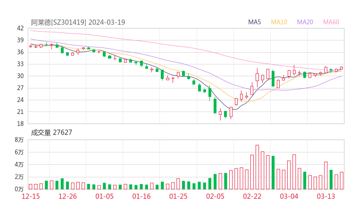Click the 03-04 date label
349x207 pixels.
(x=289, y=196)
